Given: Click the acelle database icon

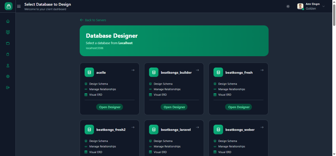Looking at the screenshot, I should click(89, 72).
